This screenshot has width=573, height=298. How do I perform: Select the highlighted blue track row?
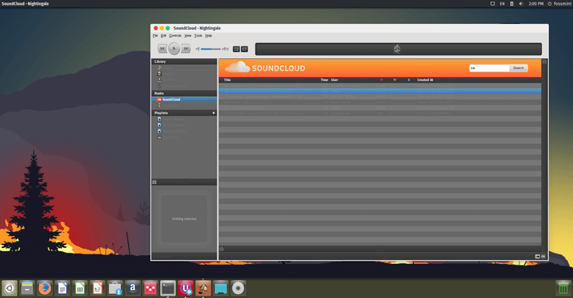(x=380, y=91)
